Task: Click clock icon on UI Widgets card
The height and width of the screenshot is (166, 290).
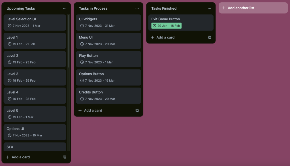Action: [x=82, y=26]
